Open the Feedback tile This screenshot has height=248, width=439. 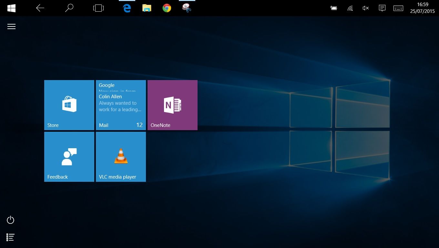69,157
